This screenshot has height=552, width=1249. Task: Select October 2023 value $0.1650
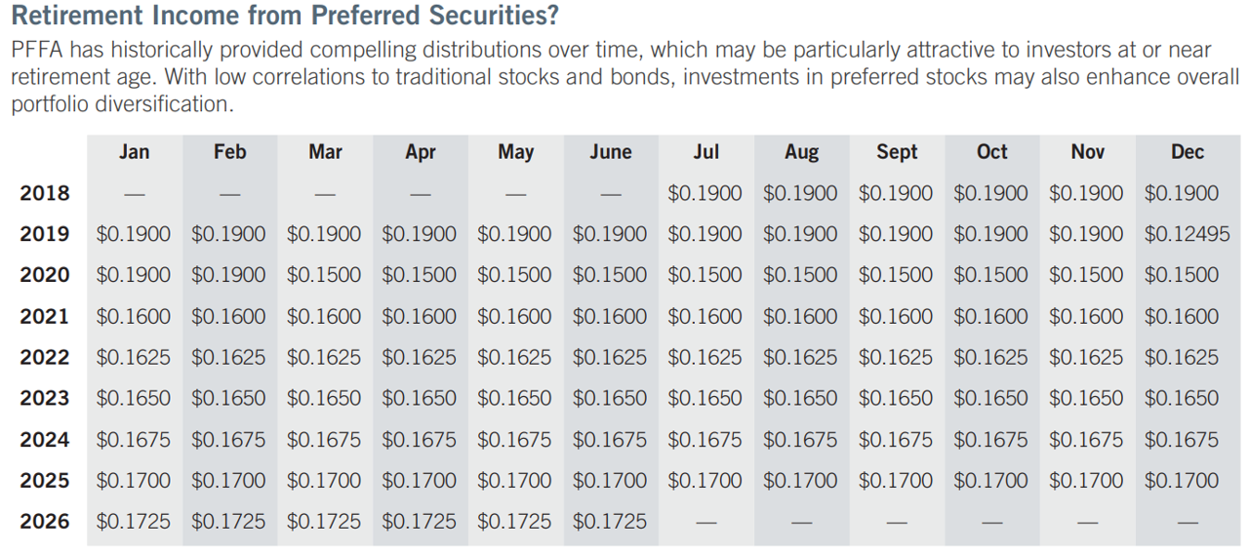(x=990, y=399)
